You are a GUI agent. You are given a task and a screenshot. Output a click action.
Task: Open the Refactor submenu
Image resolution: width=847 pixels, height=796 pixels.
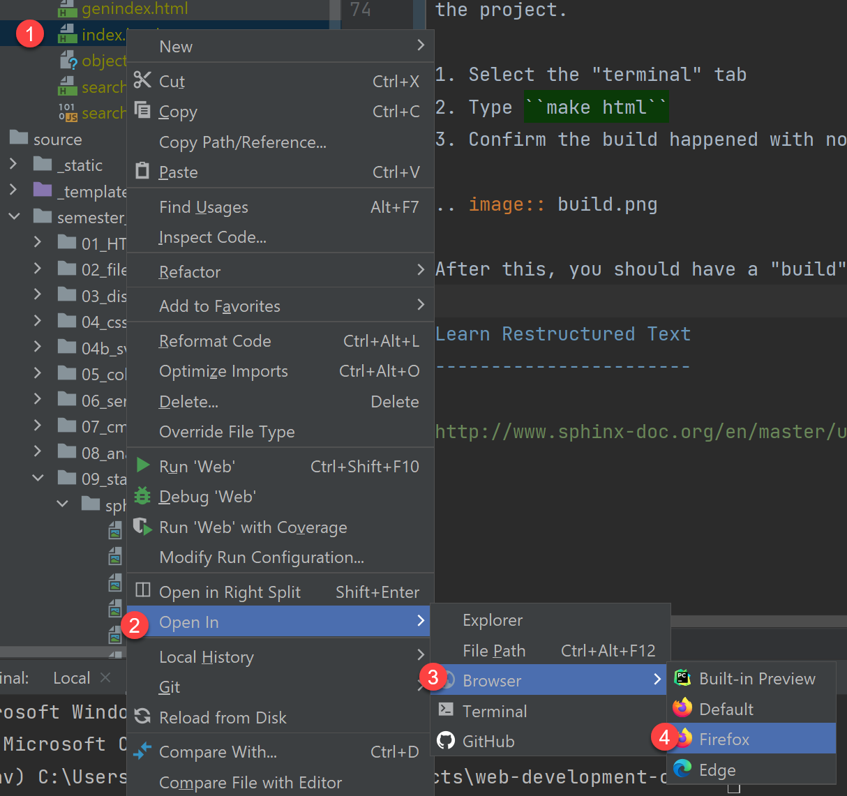tap(280, 271)
